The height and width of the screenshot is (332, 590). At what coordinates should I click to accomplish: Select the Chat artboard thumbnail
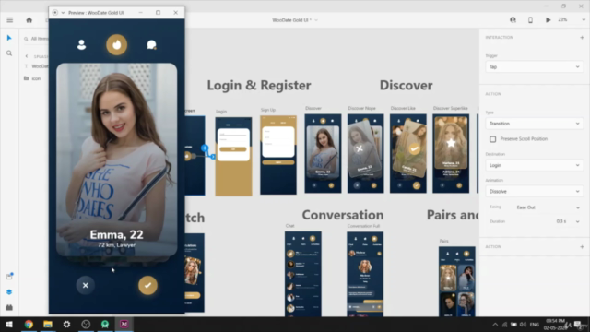[x=303, y=274]
